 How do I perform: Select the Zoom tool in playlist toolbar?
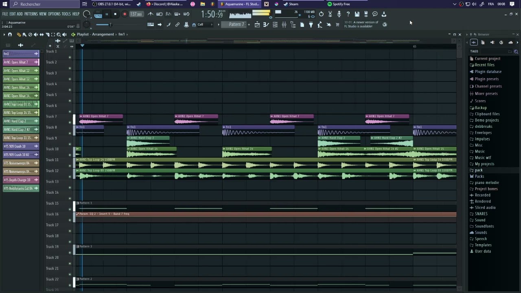59,35
